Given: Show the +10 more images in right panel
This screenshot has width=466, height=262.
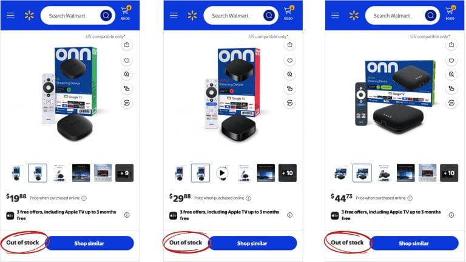Looking at the screenshot, I should click(449, 173).
